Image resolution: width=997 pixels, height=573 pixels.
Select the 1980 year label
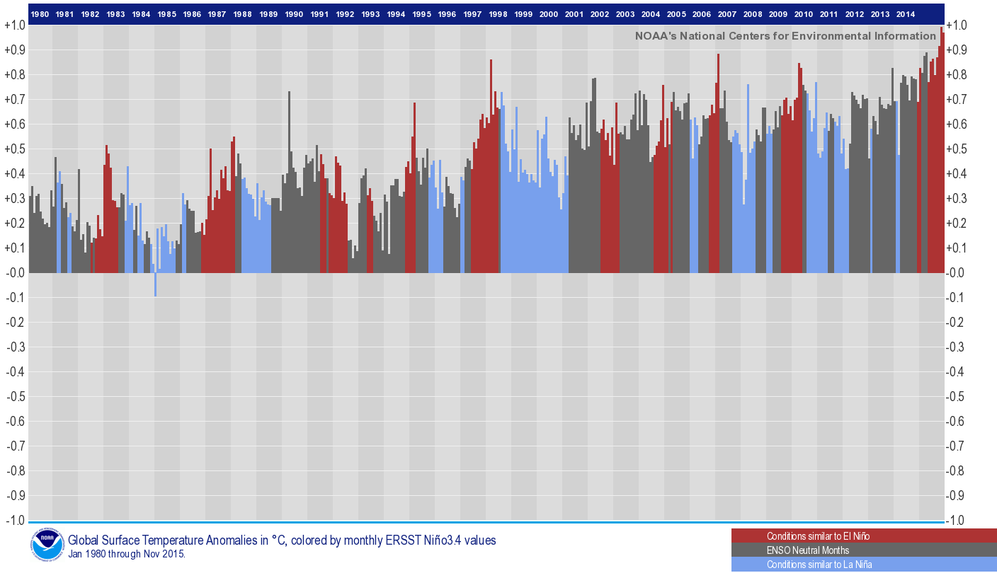tap(40, 14)
